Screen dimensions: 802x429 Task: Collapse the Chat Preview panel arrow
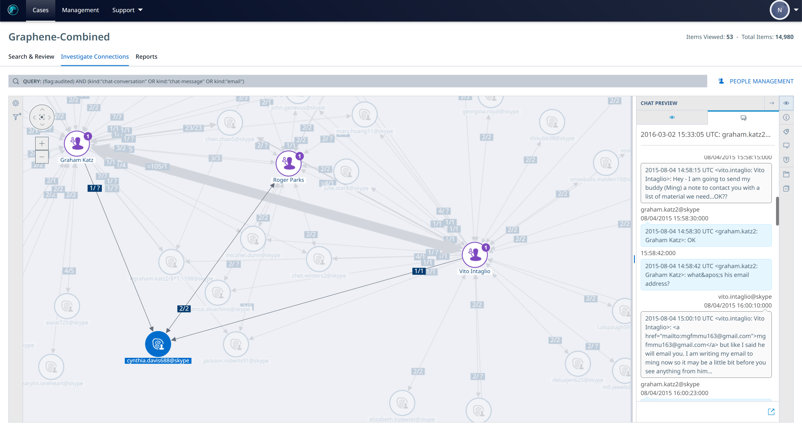pos(771,103)
